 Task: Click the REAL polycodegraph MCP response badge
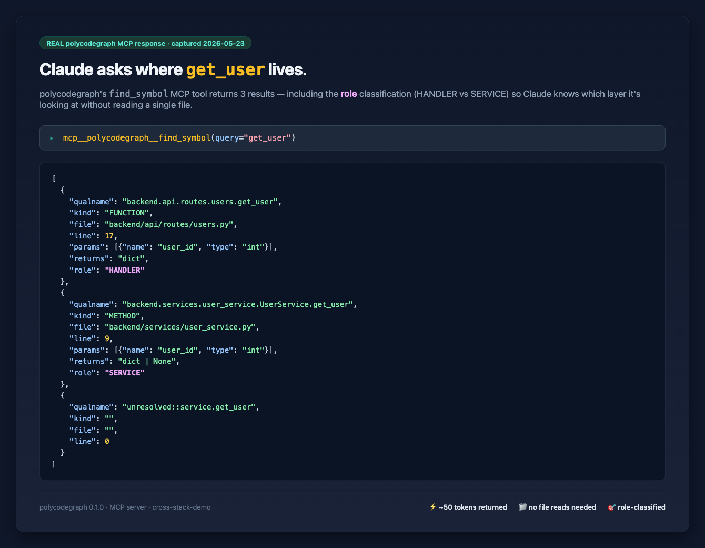(145, 43)
